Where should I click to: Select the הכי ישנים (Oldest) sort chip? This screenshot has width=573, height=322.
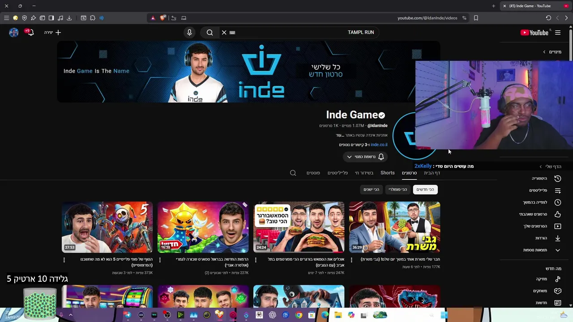coord(371,190)
